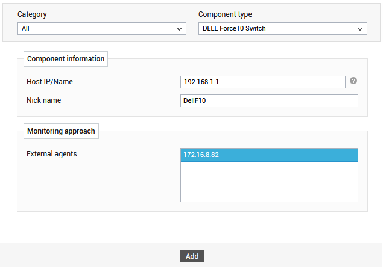Viewport: 383px width, 269px height.
Task: Click the DELL Force10 Switch selected value
Action: coord(234,28)
